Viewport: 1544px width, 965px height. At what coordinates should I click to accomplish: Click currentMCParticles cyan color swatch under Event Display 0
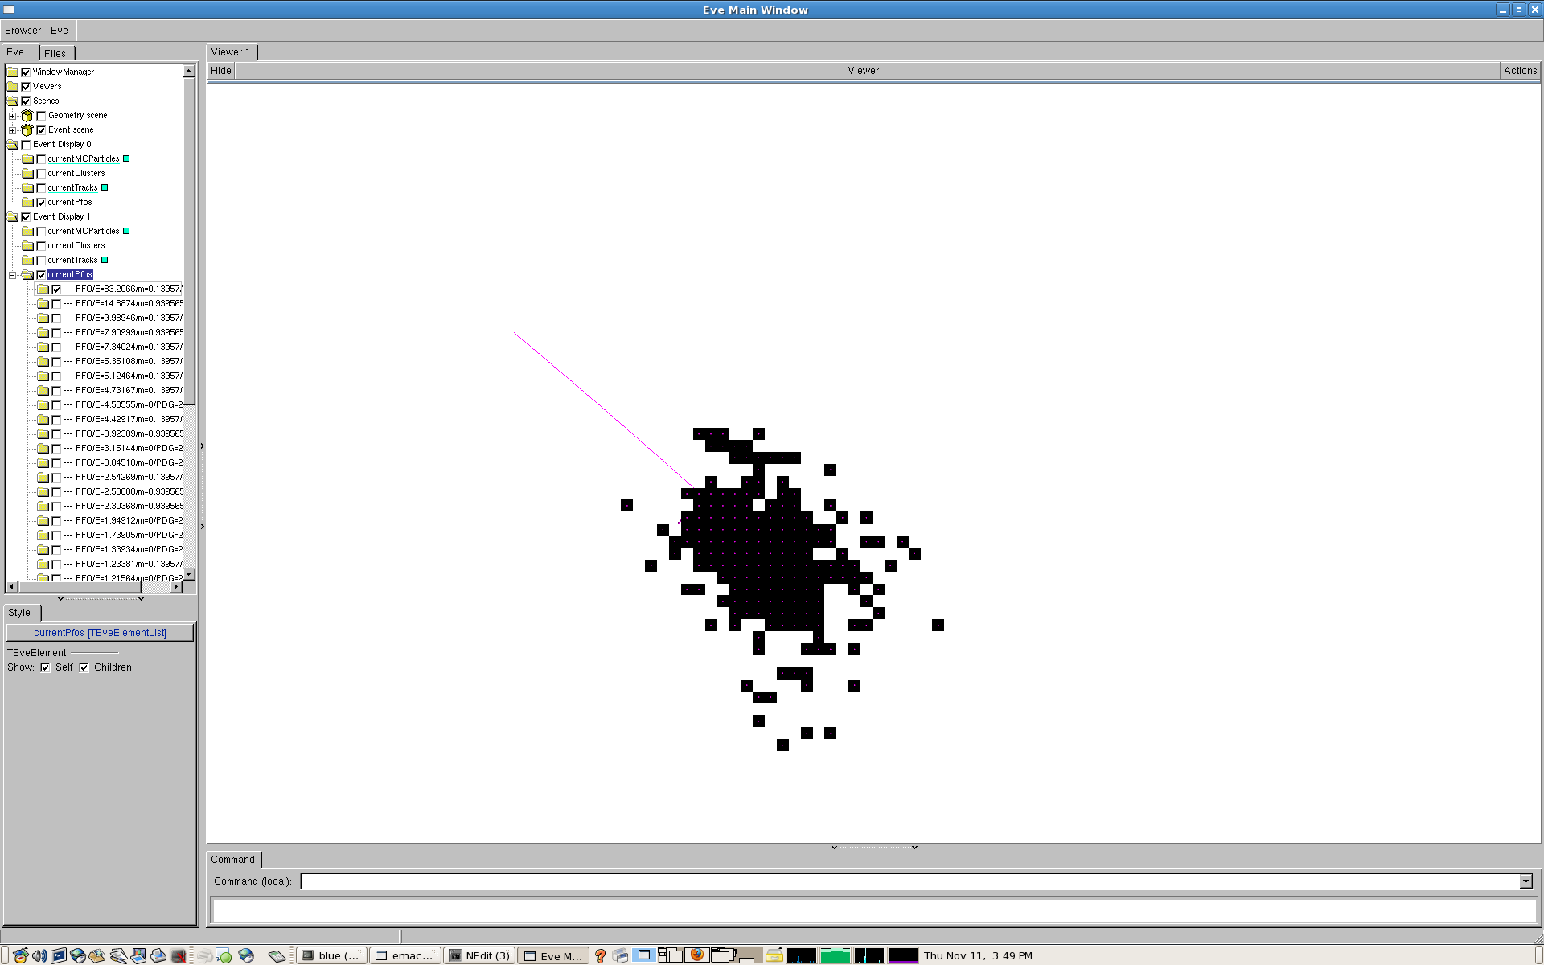pyautogui.click(x=126, y=159)
